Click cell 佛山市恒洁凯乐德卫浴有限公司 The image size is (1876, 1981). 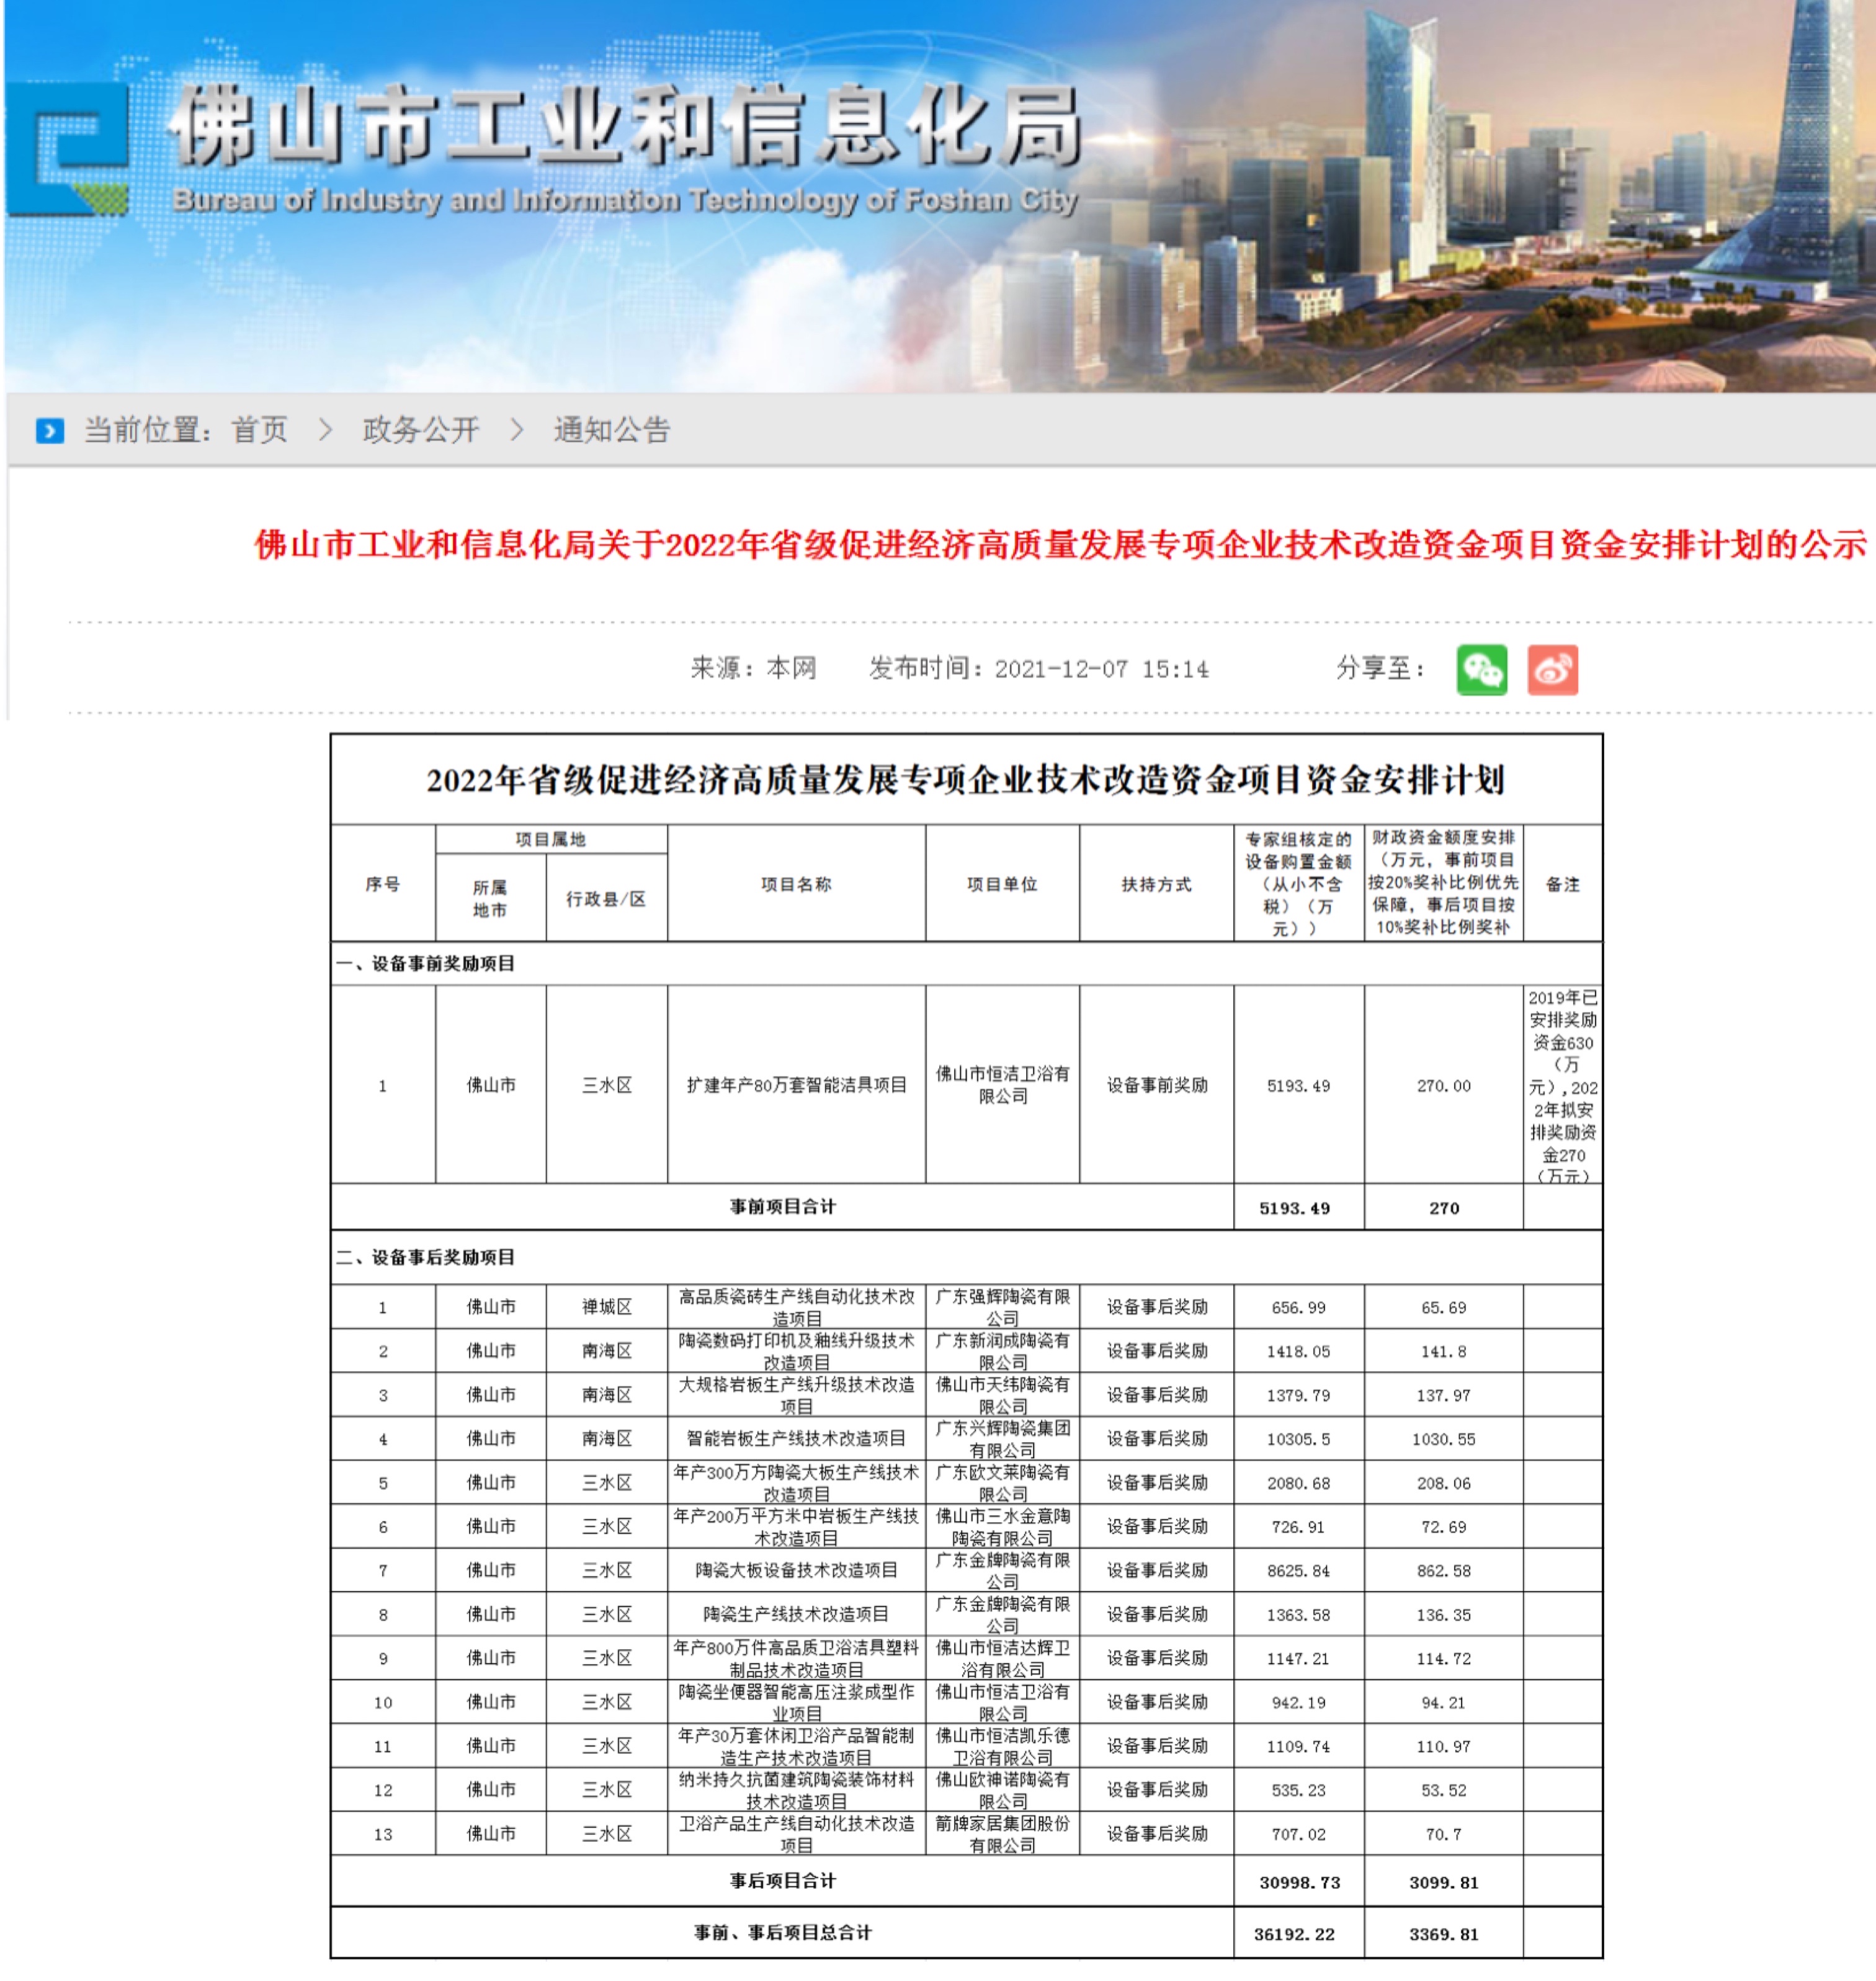coord(1002,1746)
